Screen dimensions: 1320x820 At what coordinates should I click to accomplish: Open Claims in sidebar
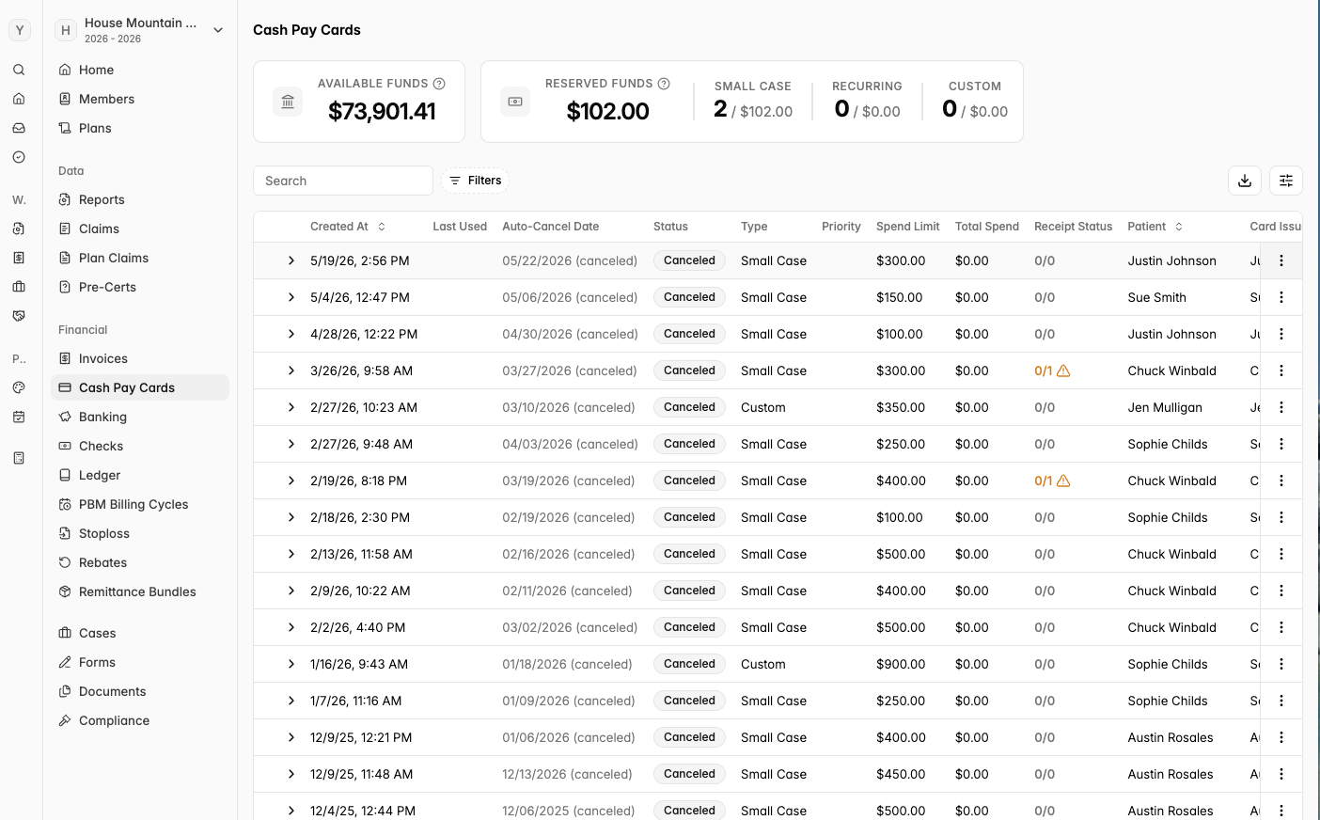(x=140, y=229)
